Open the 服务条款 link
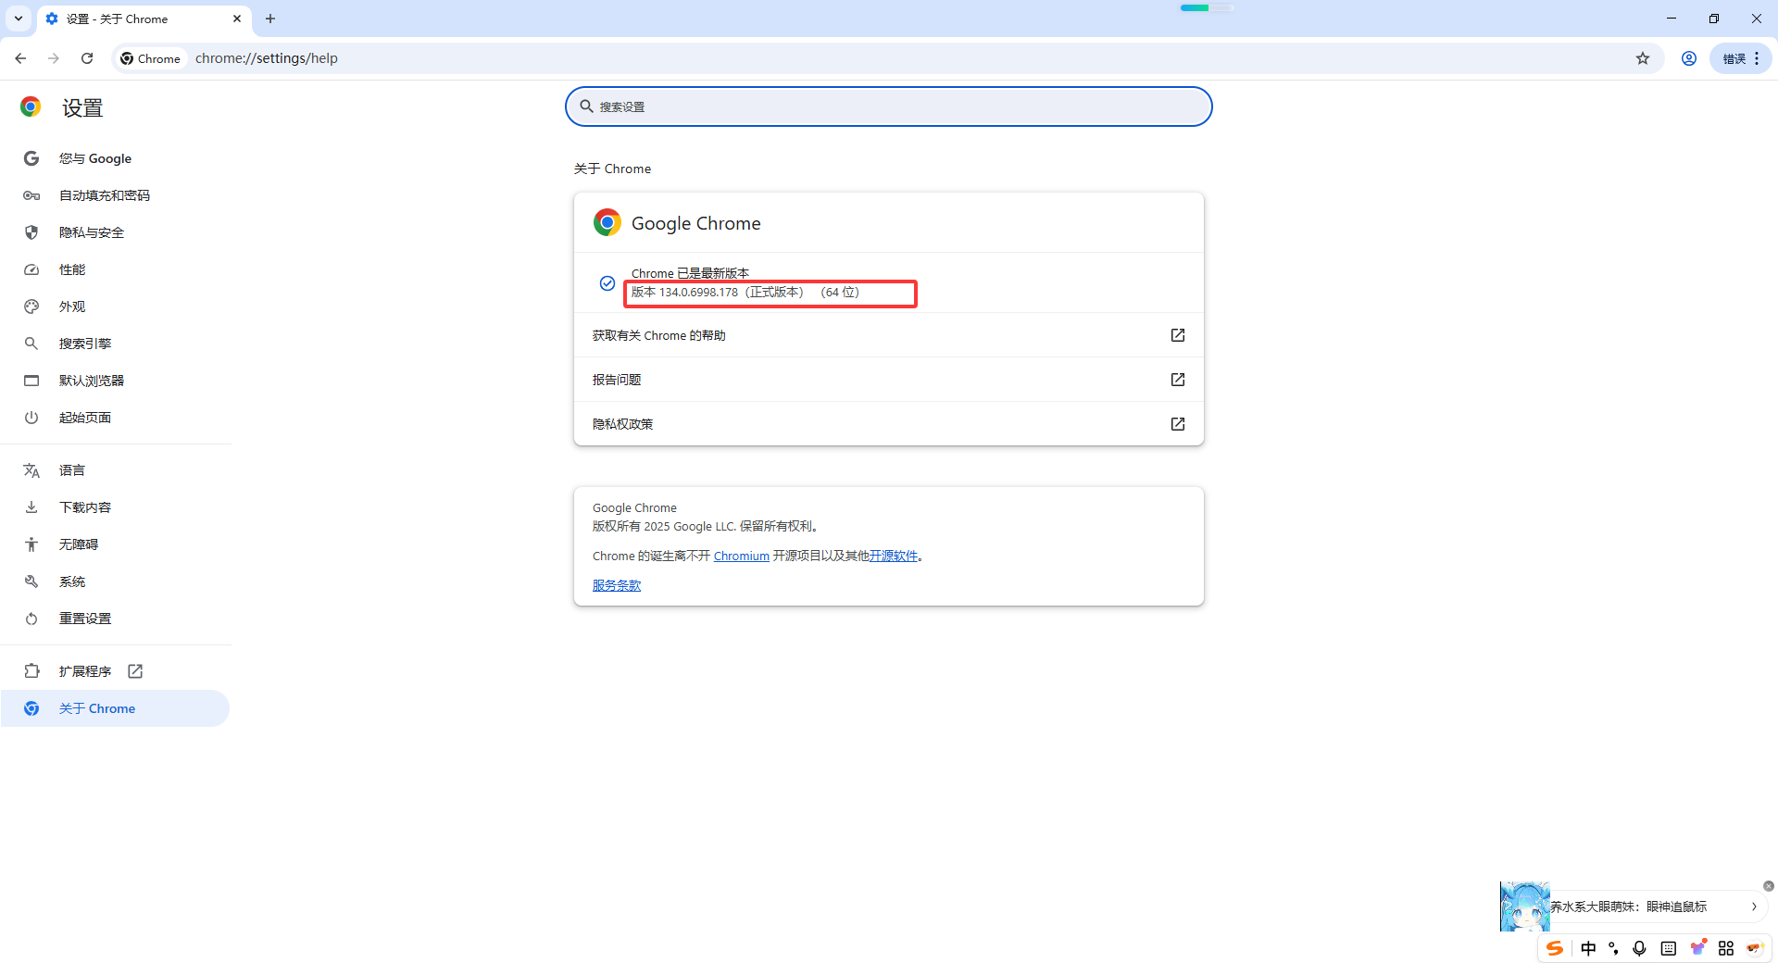Screen dimensions: 1778x963 [617, 585]
